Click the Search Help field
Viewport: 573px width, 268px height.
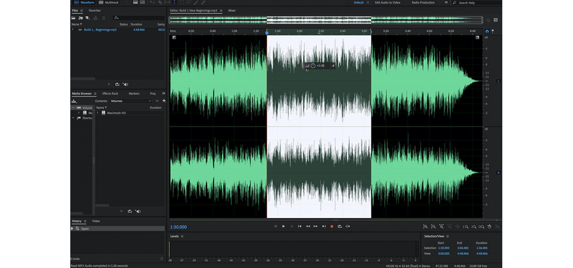point(477,3)
